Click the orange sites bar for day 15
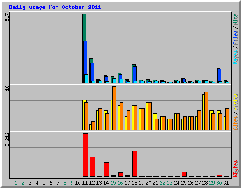The height and width of the screenshot is (188, 241). pyautogui.click(x=114, y=108)
